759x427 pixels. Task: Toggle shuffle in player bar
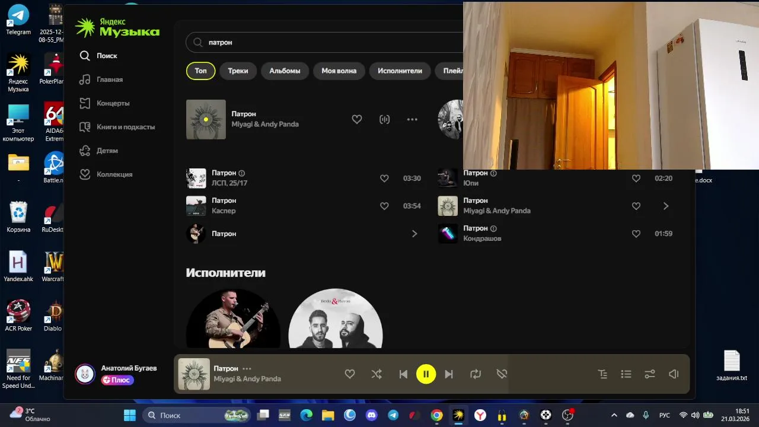[x=377, y=374]
